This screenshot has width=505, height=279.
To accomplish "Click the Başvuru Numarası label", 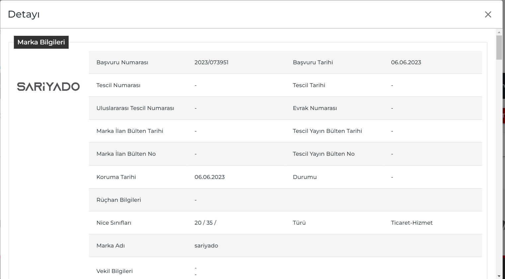I will (x=122, y=62).
